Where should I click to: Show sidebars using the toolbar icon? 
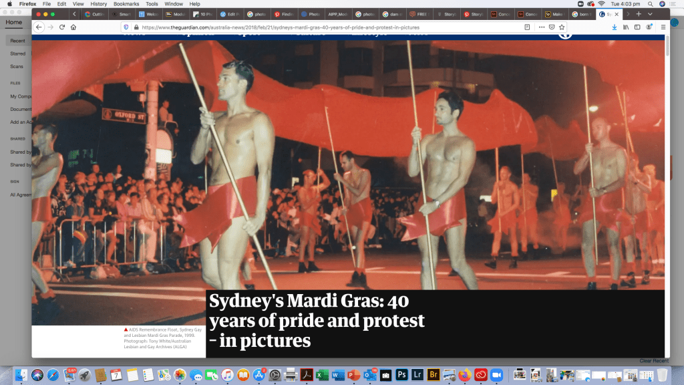(x=637, y=27)
